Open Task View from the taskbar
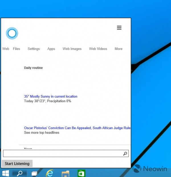The width and height of the screenshot is (171, 177). (x=34, y=173)
